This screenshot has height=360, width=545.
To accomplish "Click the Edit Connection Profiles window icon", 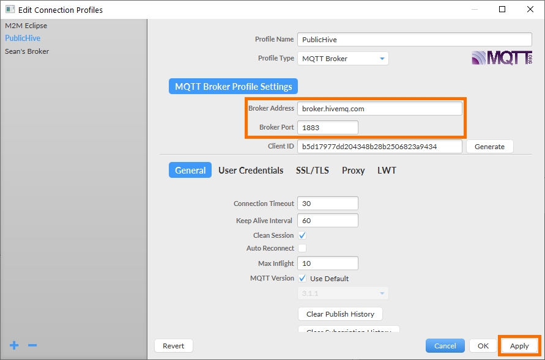I will click(x=10, y=9).
